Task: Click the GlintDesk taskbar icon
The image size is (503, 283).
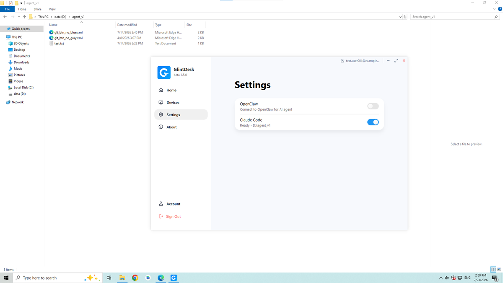Action: [174, 278]
